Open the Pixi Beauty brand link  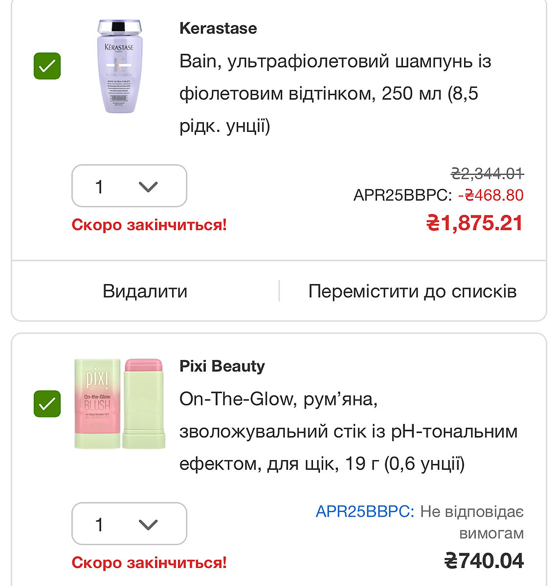point(222,366)
